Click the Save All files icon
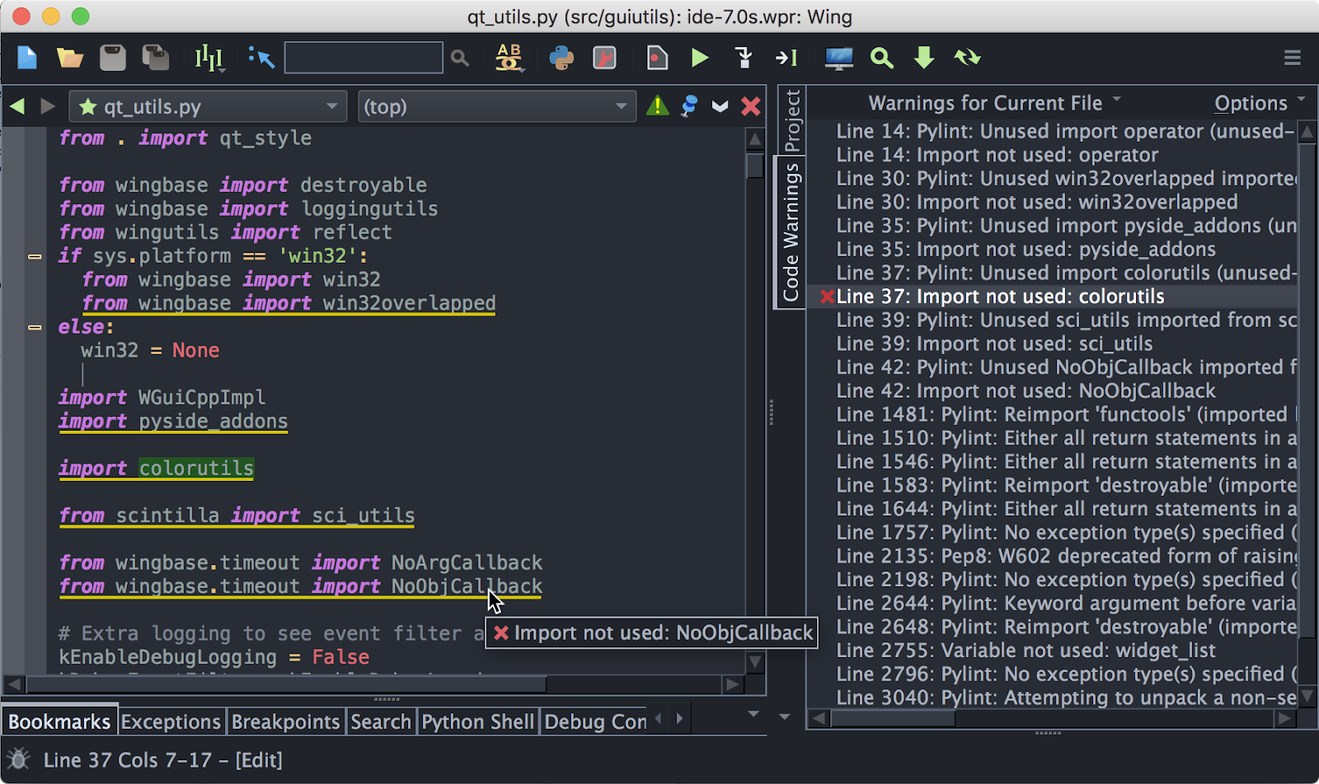The image size is (1319, 784). coord(155,58)
